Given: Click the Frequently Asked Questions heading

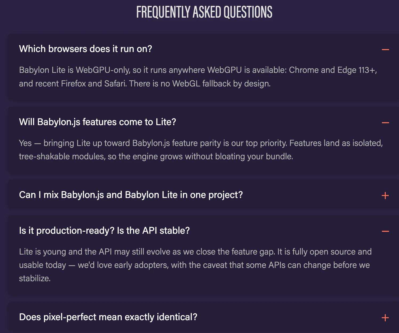Looking at the screenshot, I should pyautogui.click(x=204, y=12).
